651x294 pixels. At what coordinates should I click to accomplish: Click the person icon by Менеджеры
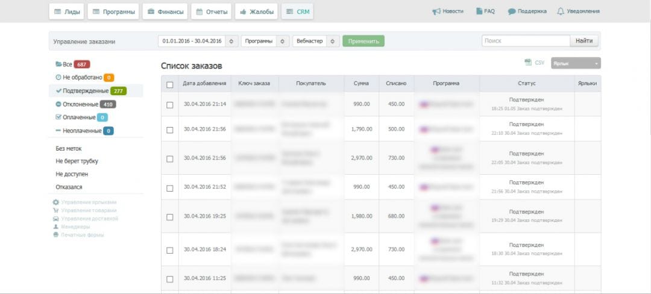55,227
